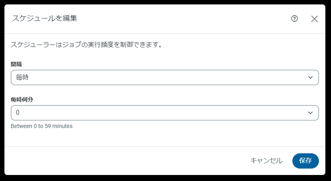331x181 pixels.
Task: Open the help question mark icon
Action: tap(294, 18)
